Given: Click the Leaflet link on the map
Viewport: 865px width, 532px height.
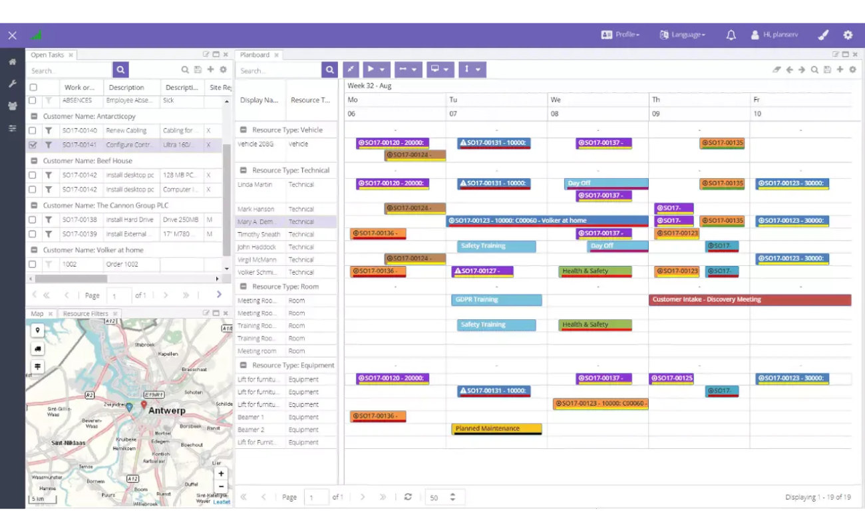Looking at the screenshot, I should tap(222, 502).
